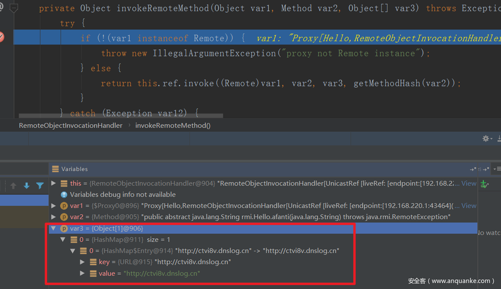Collapse the invokeRemoteMethod code fold marker
The image size is (501, 289).
14,8
